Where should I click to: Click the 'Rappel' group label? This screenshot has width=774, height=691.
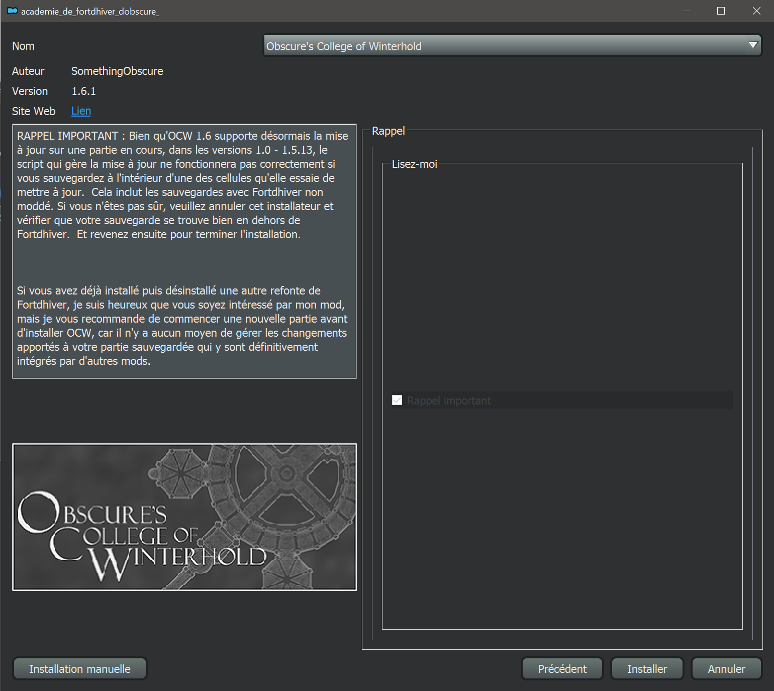tap(388, 131)
